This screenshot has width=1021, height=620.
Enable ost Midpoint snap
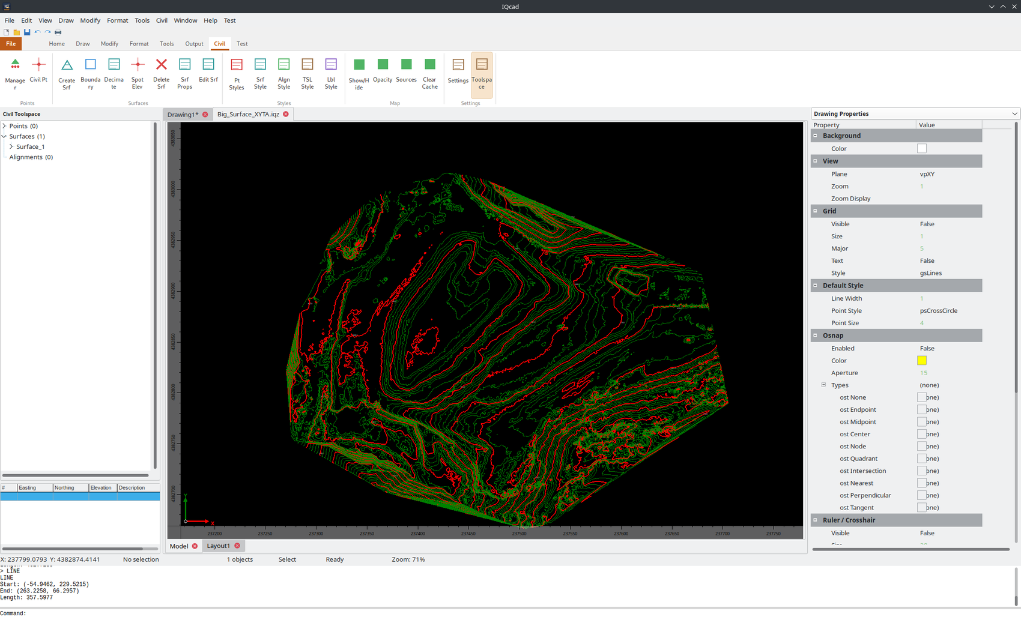pyautogui.click(x=921, y=422)
